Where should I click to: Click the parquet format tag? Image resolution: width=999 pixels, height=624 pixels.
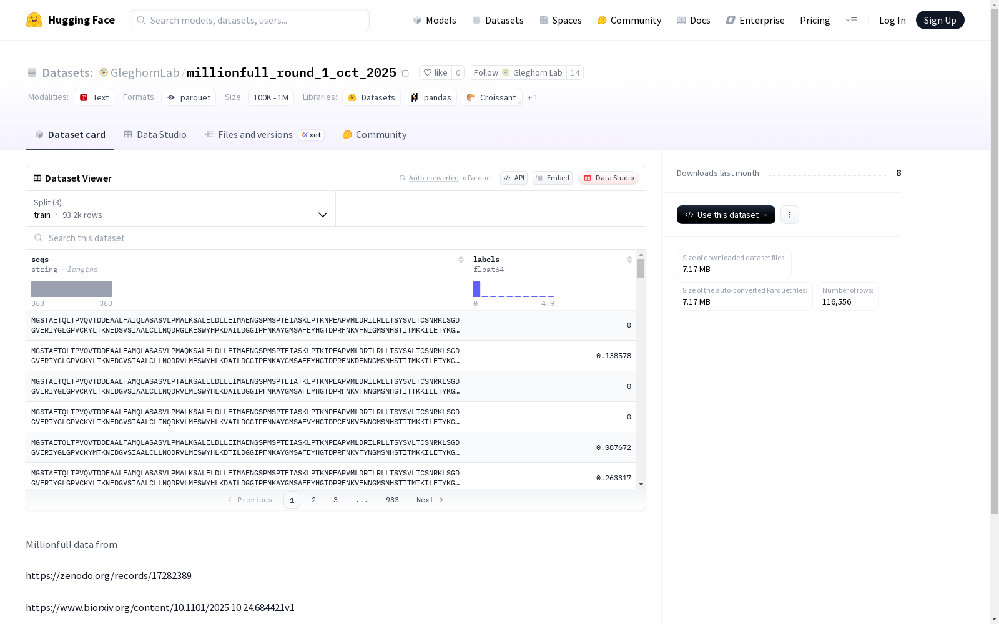coord(189,97)
